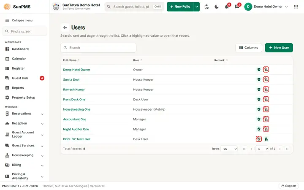Open the messages flag icon

pos(237,7)
